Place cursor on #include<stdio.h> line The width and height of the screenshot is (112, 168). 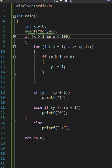tap(35, 6)
